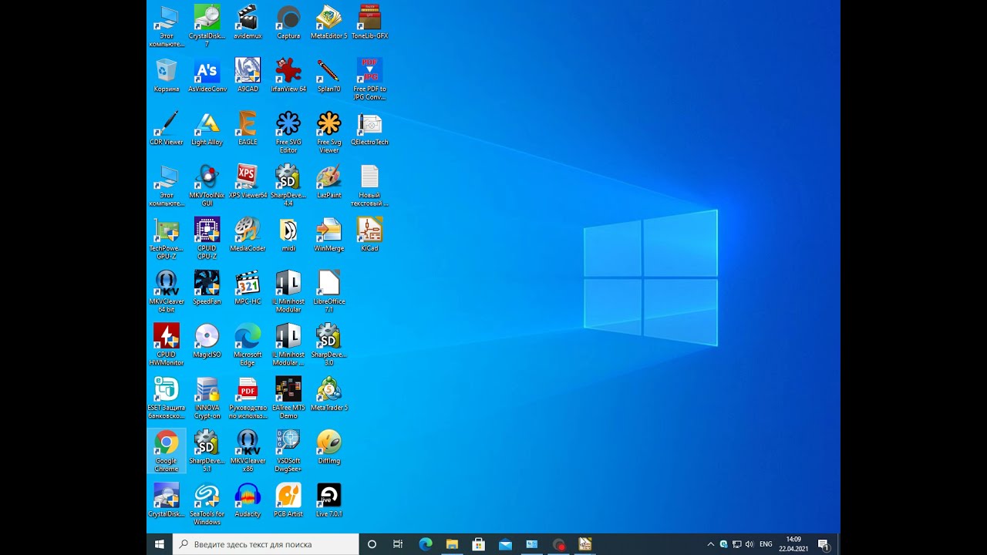Launch Free SVG Editor
Viewport: 987px width, 555px height.
point(288,133)
